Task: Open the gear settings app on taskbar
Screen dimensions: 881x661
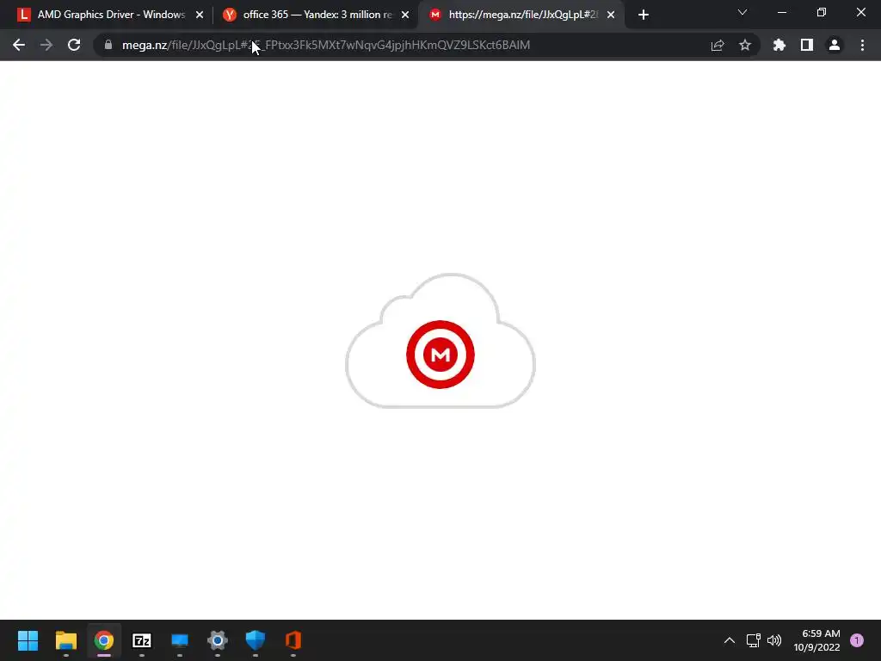Action: [218, 640]
